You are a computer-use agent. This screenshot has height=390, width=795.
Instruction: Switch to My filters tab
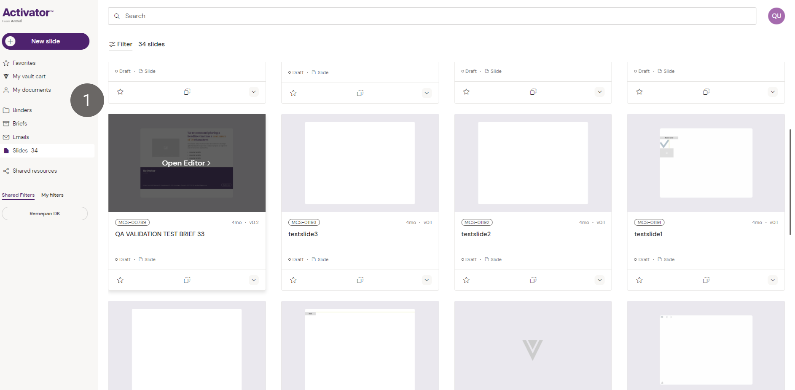(52, 195)
